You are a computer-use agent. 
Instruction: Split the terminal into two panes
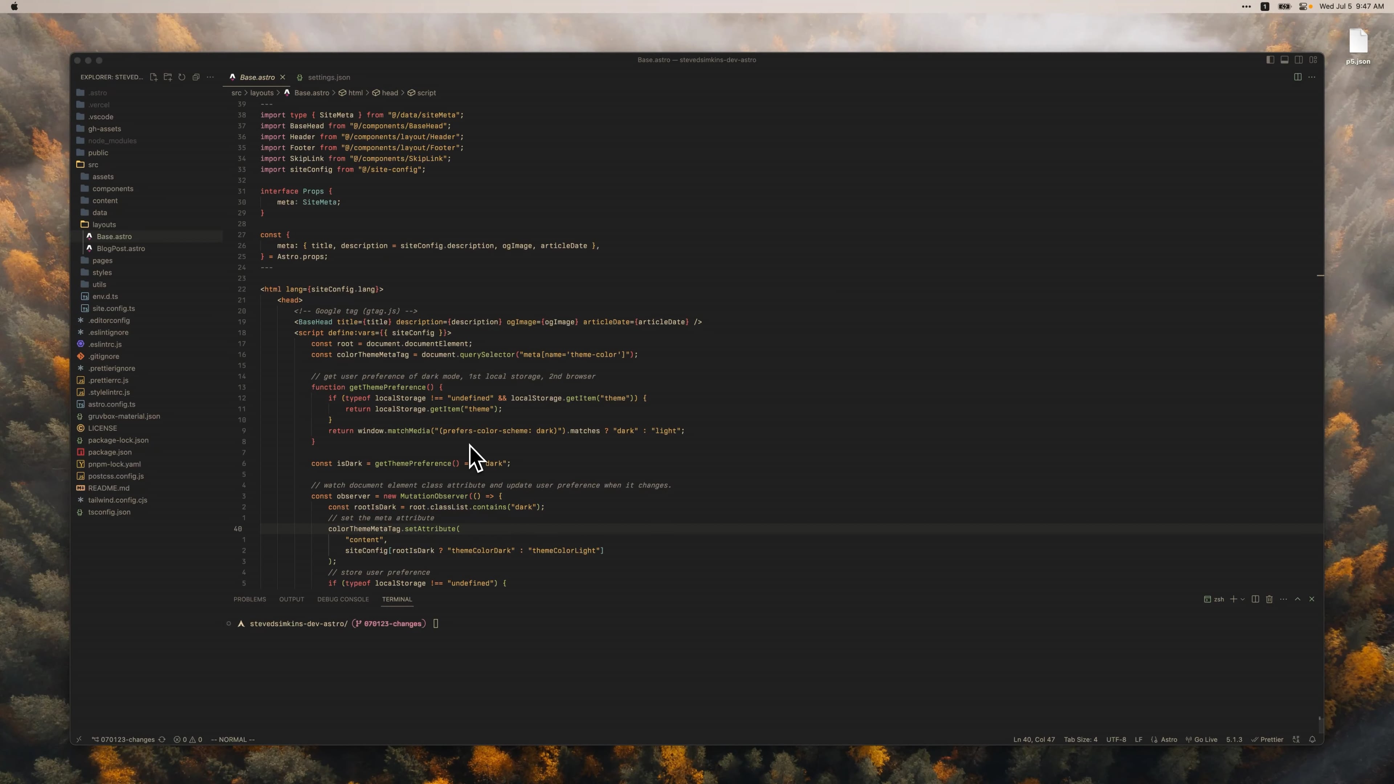1255,600
